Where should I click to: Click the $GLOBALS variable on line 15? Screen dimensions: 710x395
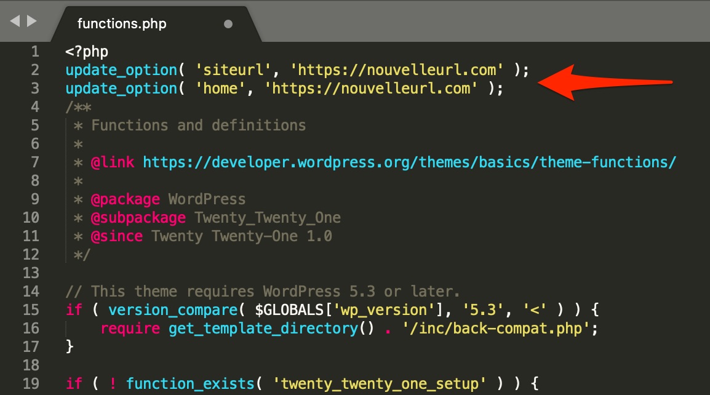click(x=289, y=310)
